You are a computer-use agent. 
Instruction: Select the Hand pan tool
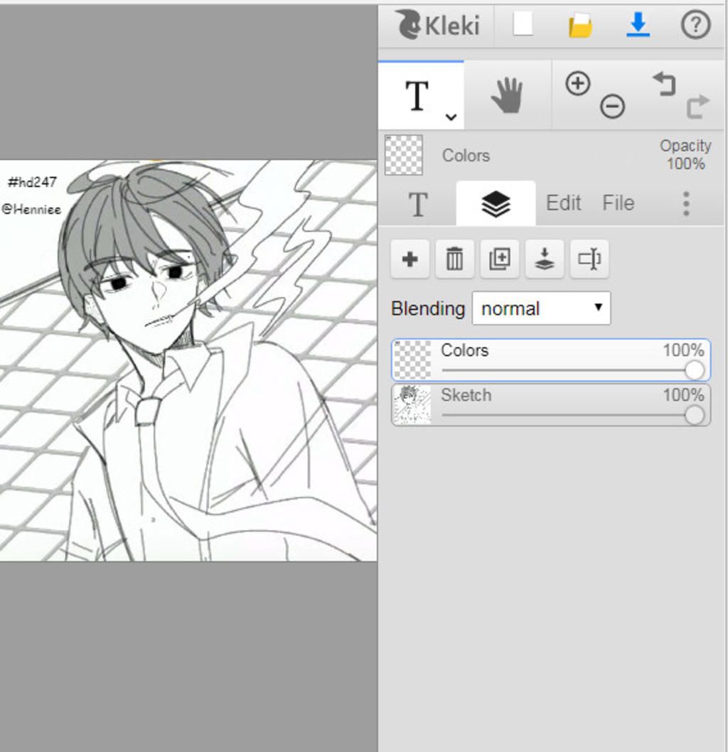pyautogui.click(x=508, y=95)
